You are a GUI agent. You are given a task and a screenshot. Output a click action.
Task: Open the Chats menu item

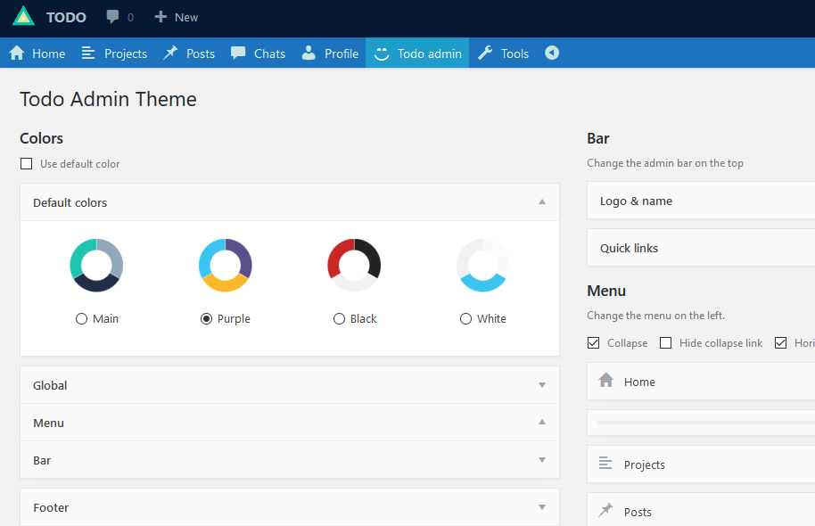tap(259, 53)
